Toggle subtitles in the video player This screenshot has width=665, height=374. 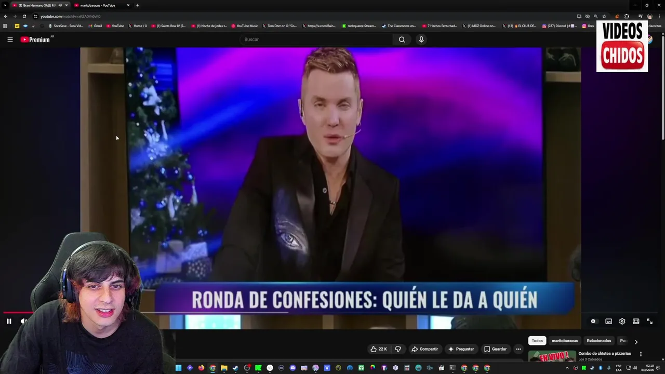point(608,322)
